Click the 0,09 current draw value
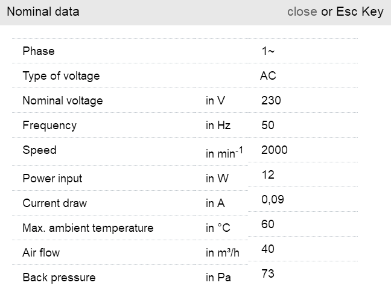391x300 pixels. [272, 199]
